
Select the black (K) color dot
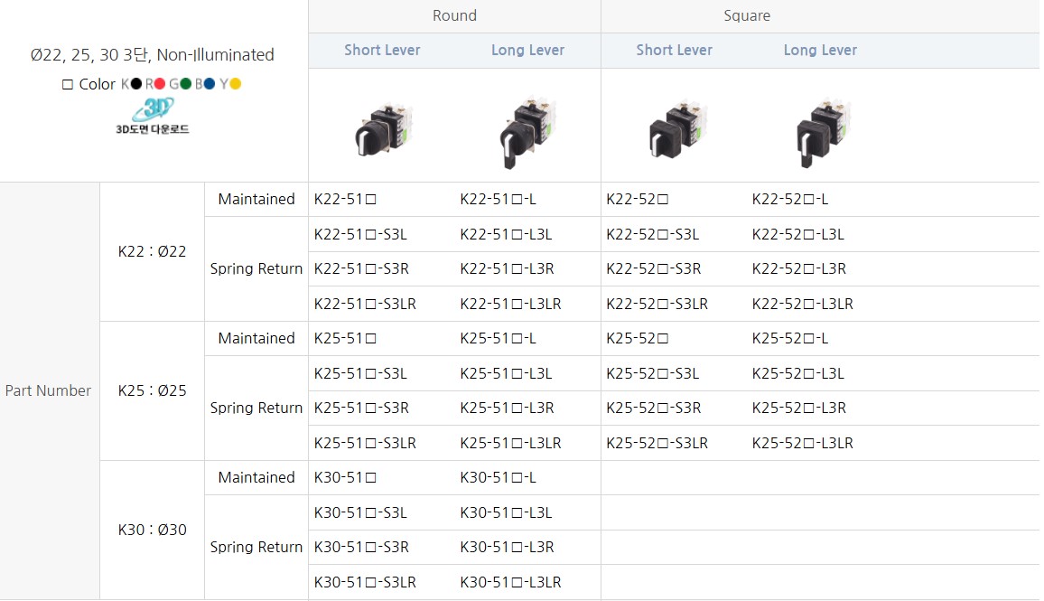136,84
